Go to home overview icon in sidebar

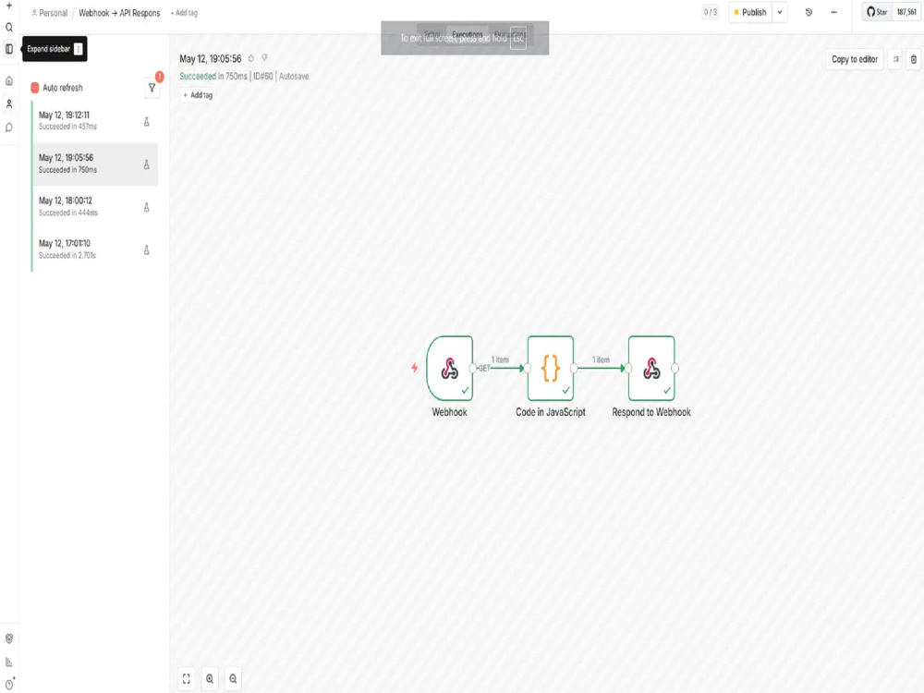[9, 80]
